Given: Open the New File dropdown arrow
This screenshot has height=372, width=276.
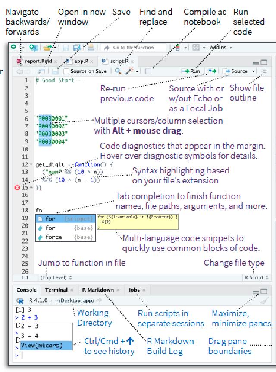Looking at the screenshot, I should tap(23, 48).
